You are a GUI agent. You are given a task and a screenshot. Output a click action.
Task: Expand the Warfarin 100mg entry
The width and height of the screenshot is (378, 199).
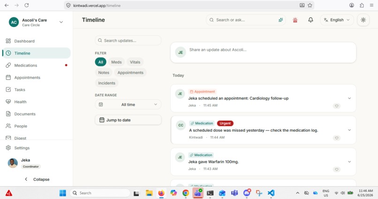coord(349,162)
